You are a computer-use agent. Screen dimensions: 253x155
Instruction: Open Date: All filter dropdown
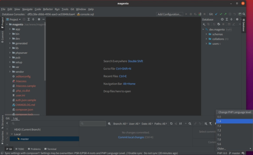tap(147, 124)
